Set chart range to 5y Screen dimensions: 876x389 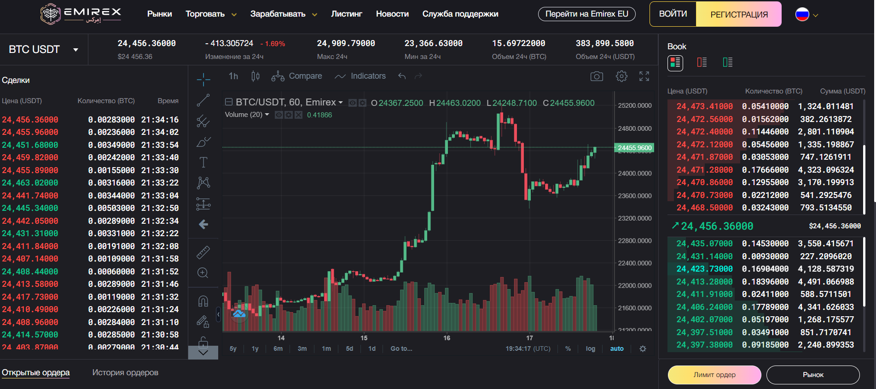tap(233, 348)
